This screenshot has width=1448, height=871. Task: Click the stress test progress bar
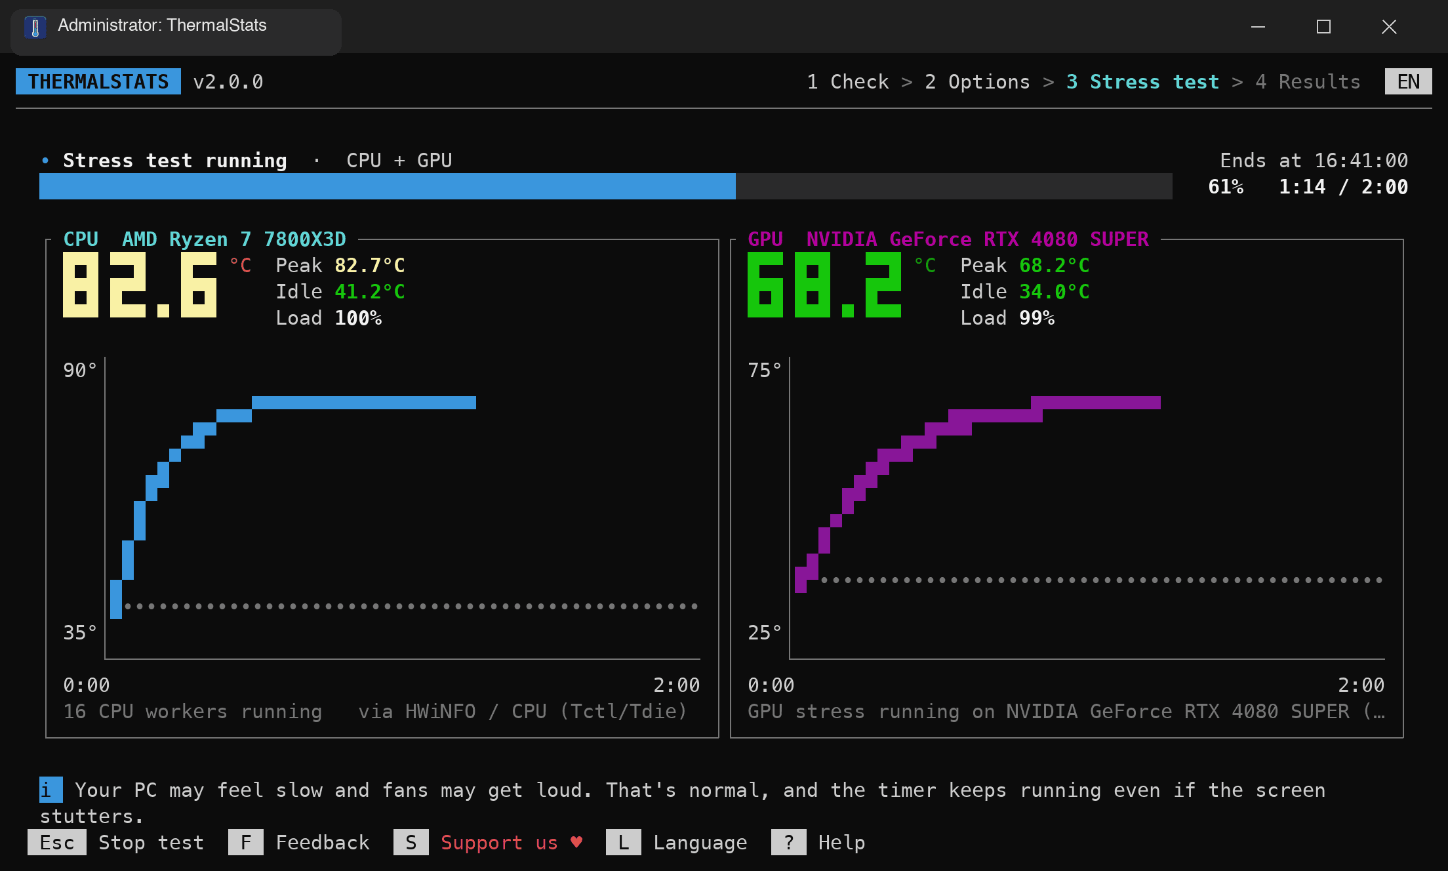606,186
